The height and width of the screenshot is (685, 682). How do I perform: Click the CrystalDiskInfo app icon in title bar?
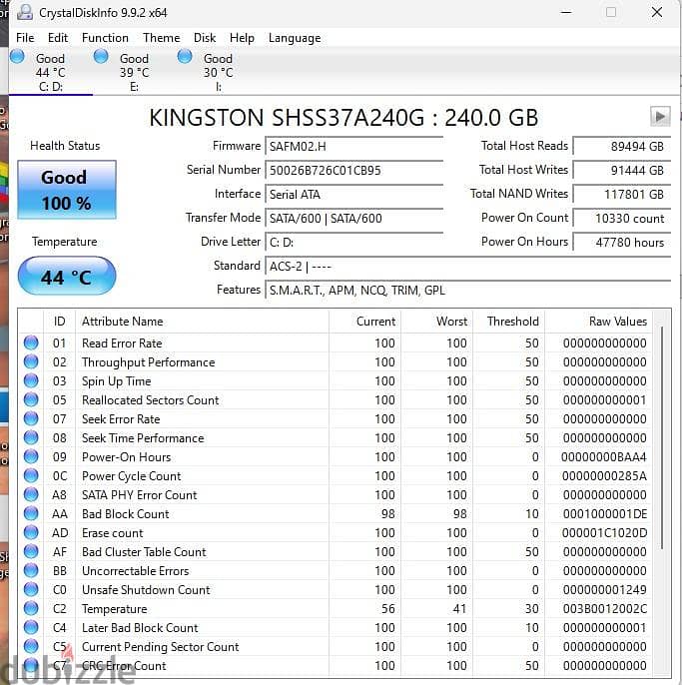[25, 12]
